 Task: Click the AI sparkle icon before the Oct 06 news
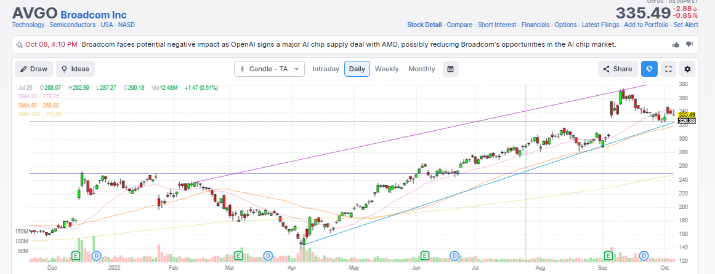pyautogui.click(x=19, y=45)
